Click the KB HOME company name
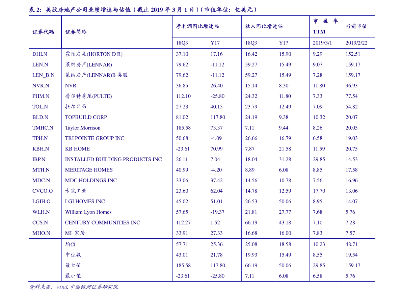Image resolution: width=402 pixels, height=297 pixels. (77, 149)
